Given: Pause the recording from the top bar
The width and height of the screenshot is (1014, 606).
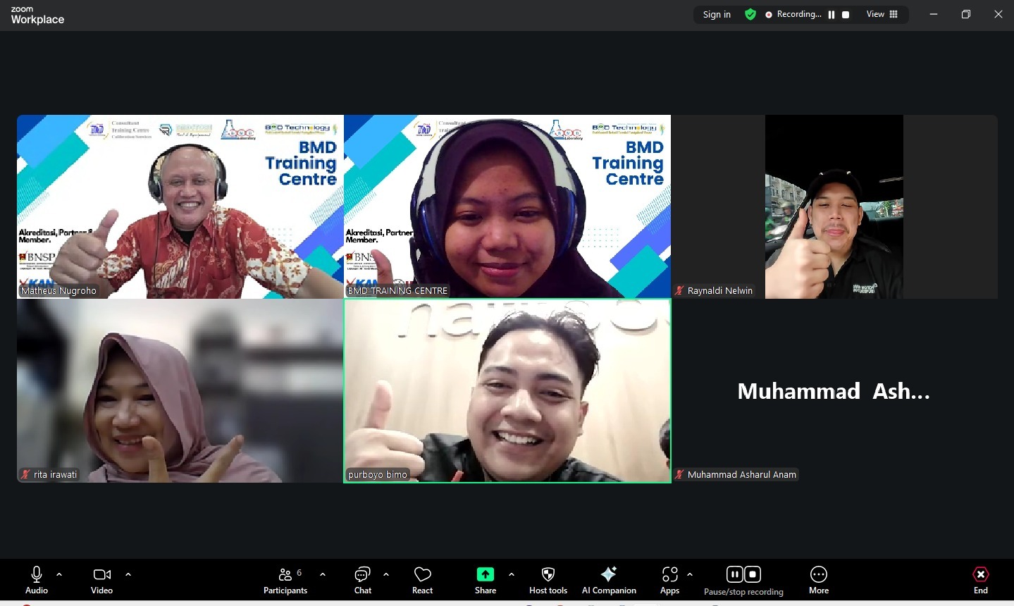Looking at the screenshot, I should [831, 15].
